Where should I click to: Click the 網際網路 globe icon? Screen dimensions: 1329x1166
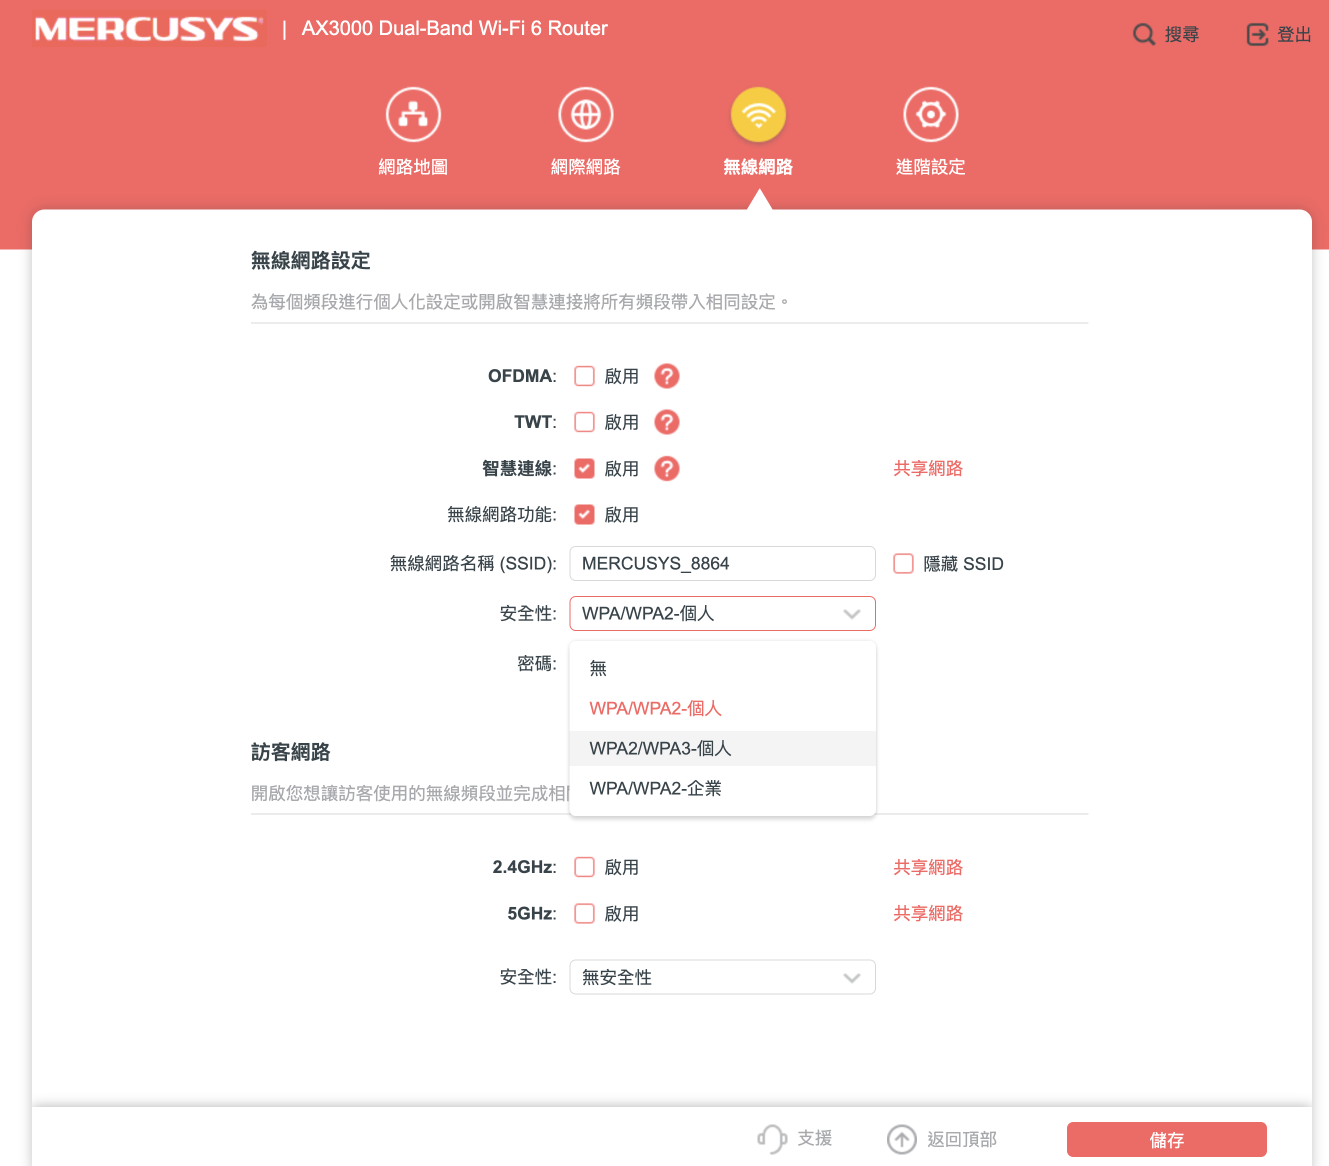(585, 114)
